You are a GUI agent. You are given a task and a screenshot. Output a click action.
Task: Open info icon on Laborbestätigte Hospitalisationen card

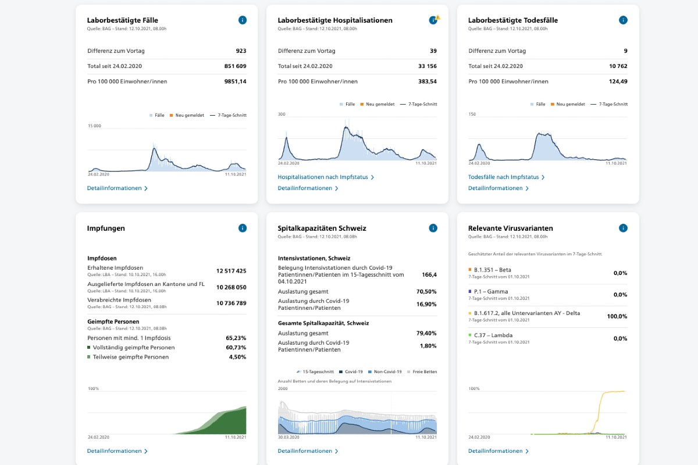pos(433,20)
